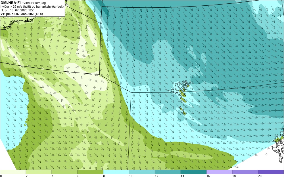
Task: Click the legend scale label 16
Action: tap(208, 176)
